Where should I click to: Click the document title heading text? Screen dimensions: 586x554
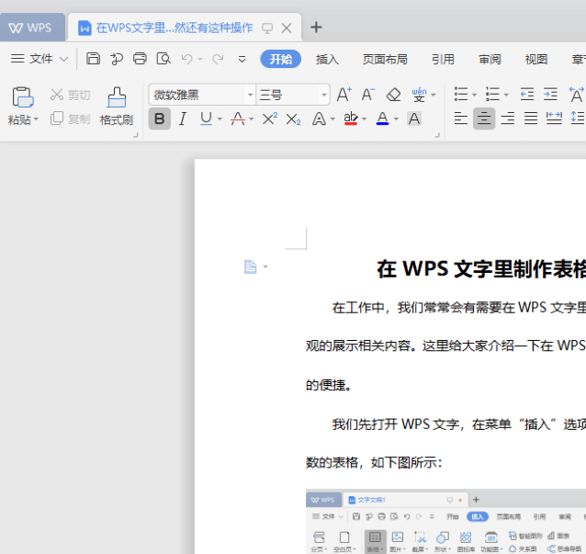pyautogui.click(x=481, y=269)
